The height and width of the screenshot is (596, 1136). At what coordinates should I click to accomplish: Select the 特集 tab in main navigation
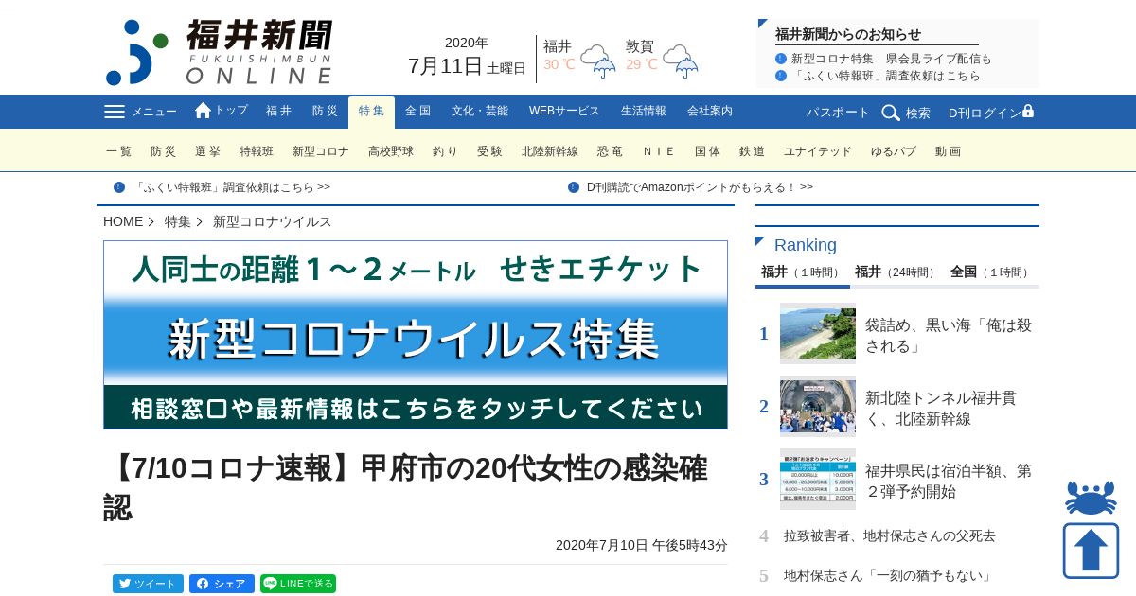point(371,112)
